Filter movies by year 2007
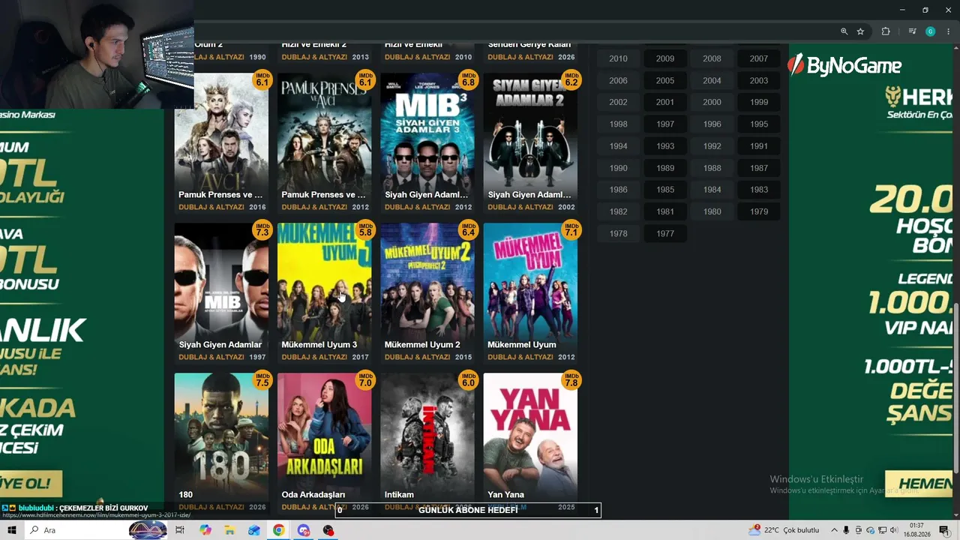This screenshot has height=540, width=960. [x=759, y=58]
